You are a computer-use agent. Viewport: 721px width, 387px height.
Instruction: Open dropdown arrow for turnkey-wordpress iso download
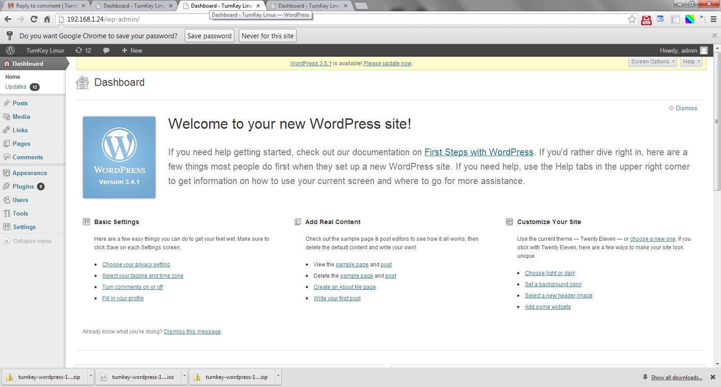coord(184,376)
